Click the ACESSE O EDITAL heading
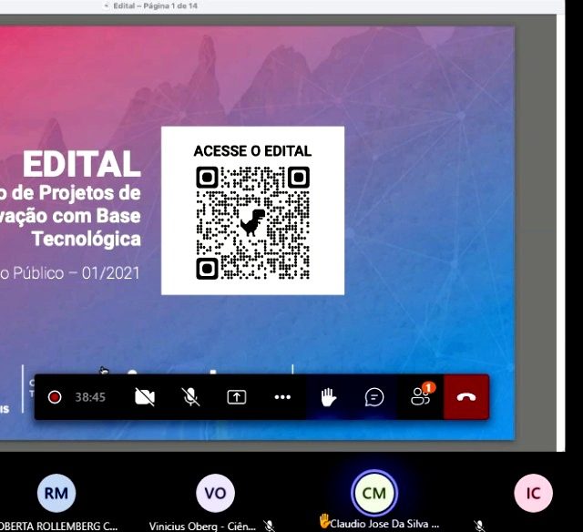The height and width of the screenshot is (532, 583). pos(252,151)
